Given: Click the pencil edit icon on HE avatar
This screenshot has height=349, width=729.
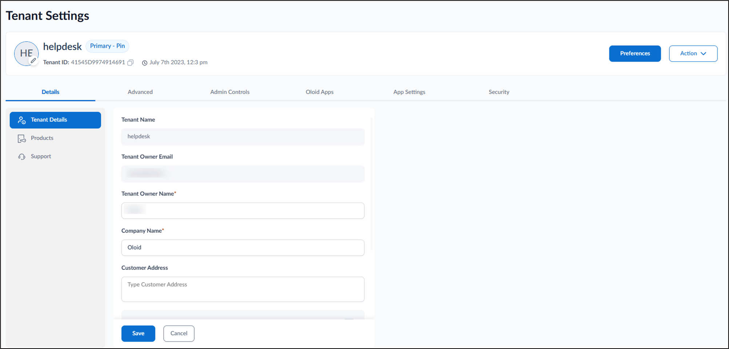Looking at the screenshot, I should pyautogui.click(x=33, y=61).
